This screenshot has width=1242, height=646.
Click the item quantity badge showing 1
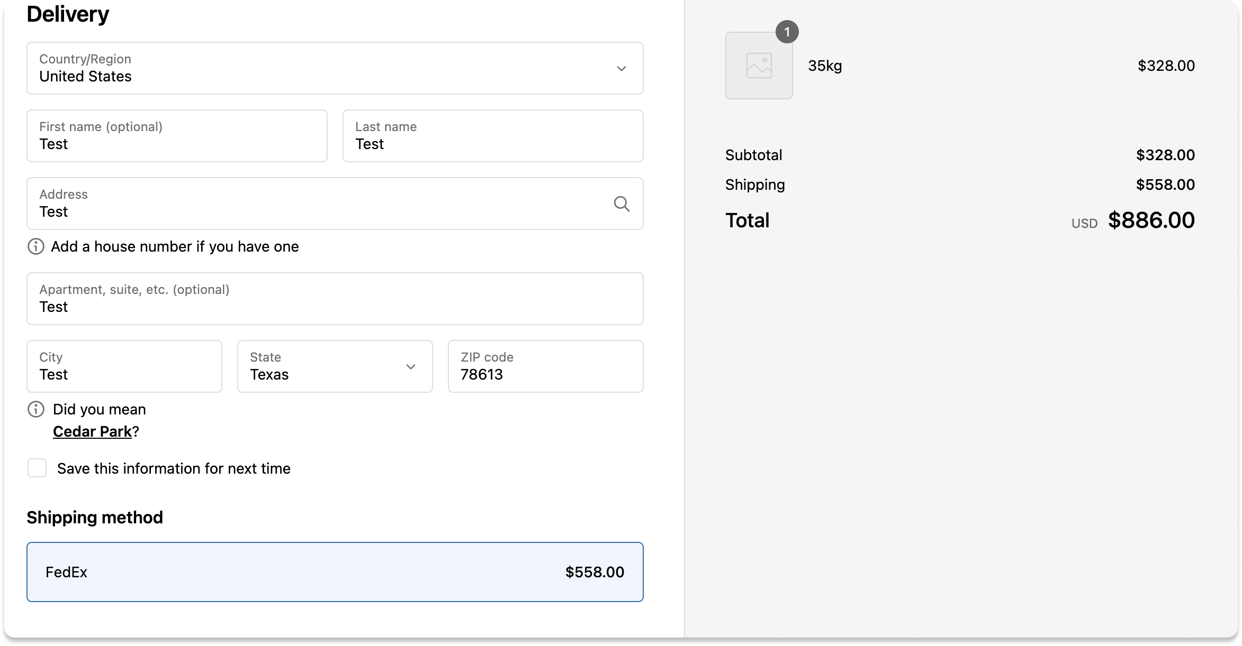coord(787,32)
